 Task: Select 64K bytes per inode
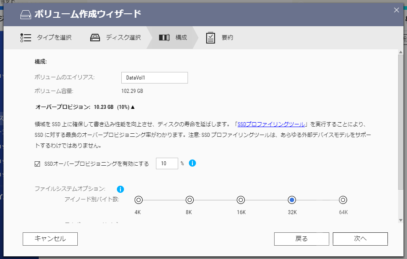[343, 200]
